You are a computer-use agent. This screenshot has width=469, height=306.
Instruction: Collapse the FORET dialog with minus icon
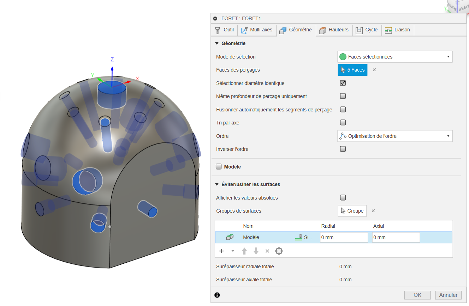(x=215, y=18)
